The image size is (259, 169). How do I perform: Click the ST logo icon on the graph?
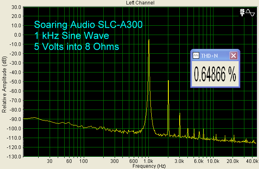pyautogui.click(x=242, y=13)
